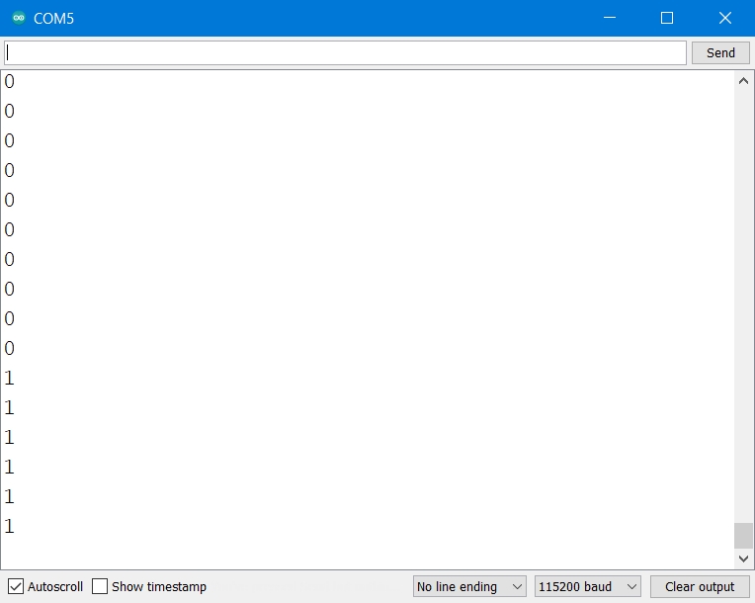Click the vertical scrollbar thumb
The image size is (755, 603).
(x=744, y=535)
